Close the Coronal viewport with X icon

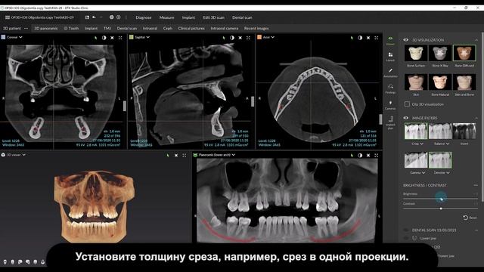[113, 38]
